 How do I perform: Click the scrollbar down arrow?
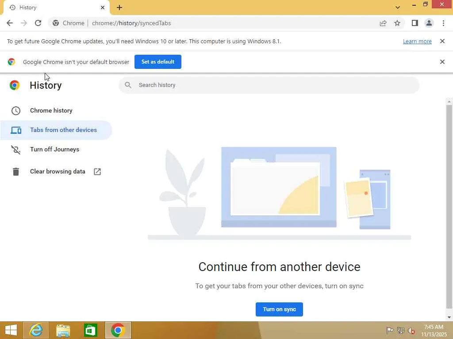(449, 317)
